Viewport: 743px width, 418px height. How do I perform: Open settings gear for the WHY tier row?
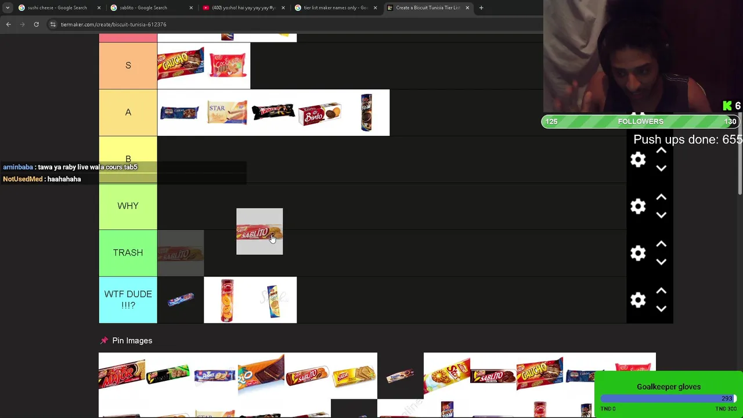tap(638, 206)
